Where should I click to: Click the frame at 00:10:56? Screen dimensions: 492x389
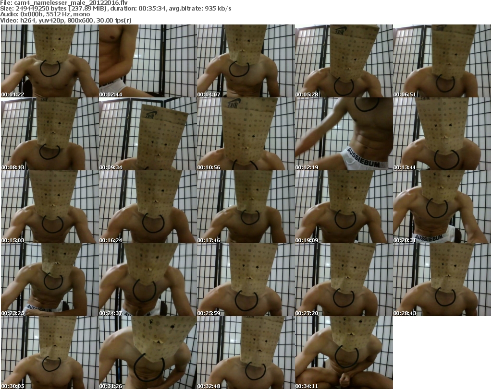(x=246, y=134)
